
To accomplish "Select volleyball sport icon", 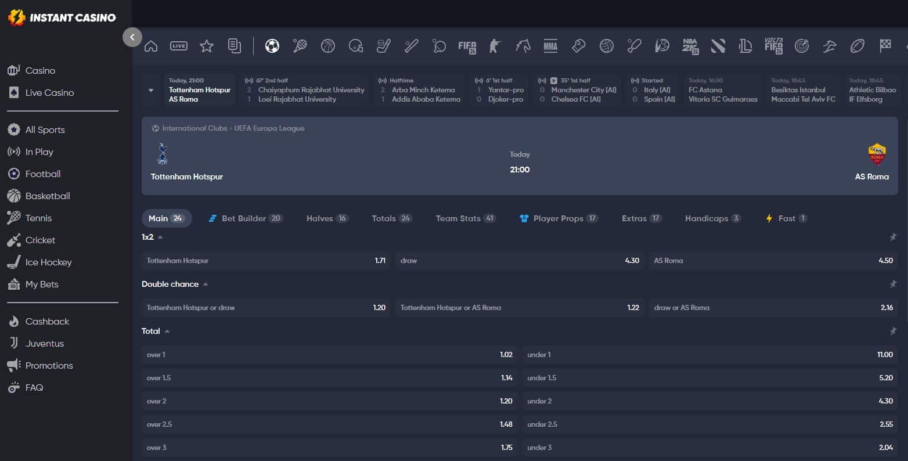I will click(607, 46).
